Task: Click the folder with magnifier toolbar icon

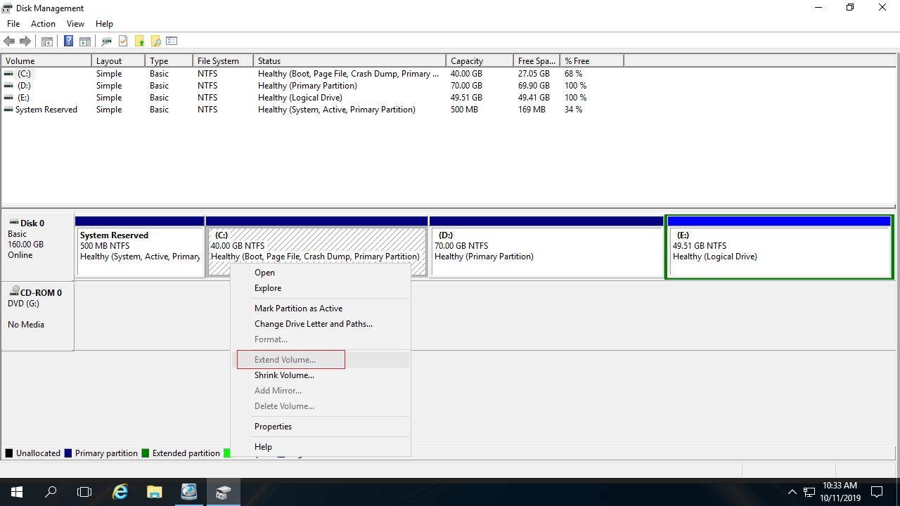Action: tap(155, 41)
